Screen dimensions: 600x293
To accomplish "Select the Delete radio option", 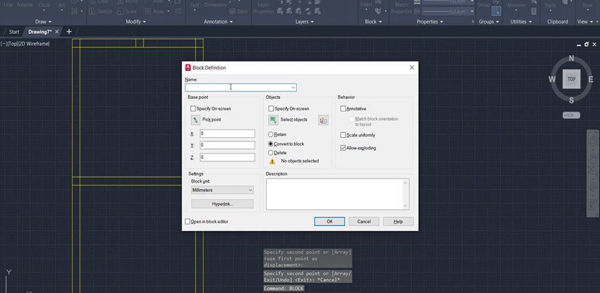I will (x=271, y=153).
